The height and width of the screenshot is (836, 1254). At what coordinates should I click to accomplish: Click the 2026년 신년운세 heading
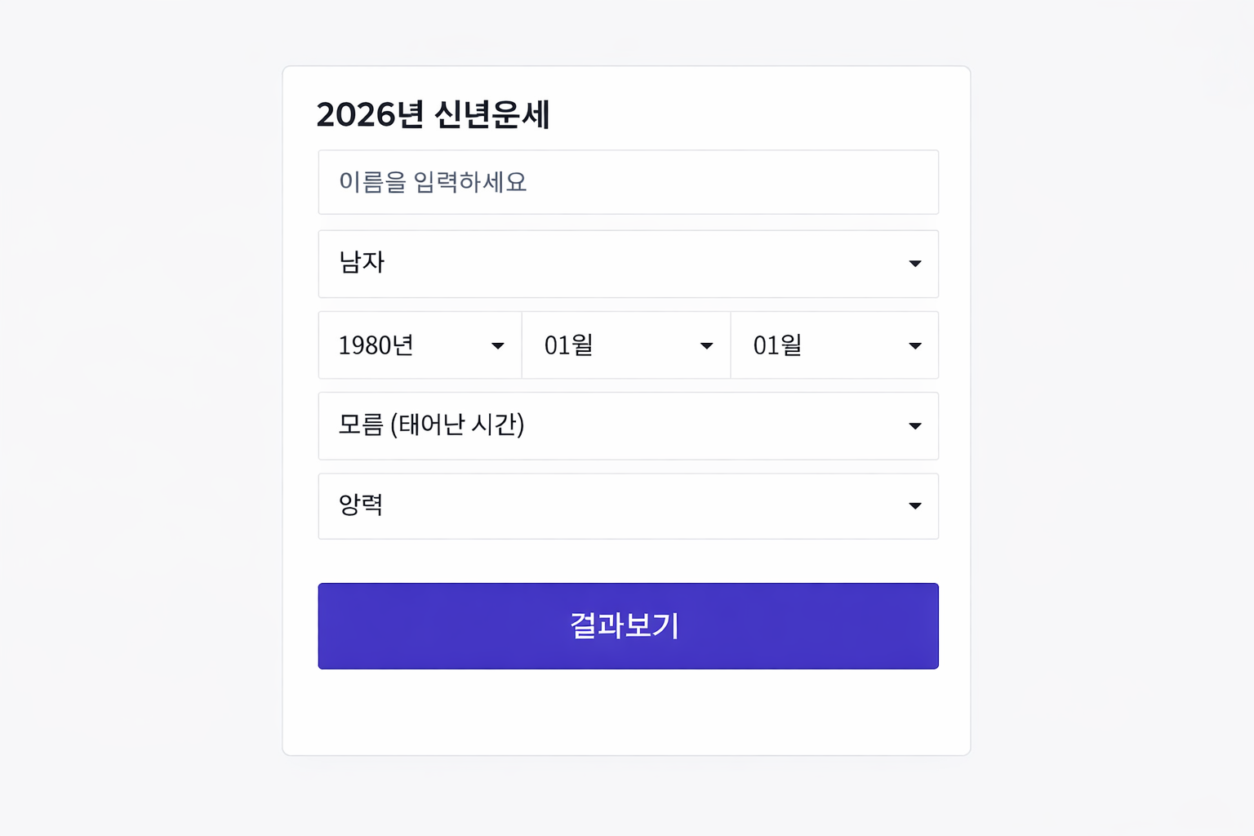(x=433, y=114)
